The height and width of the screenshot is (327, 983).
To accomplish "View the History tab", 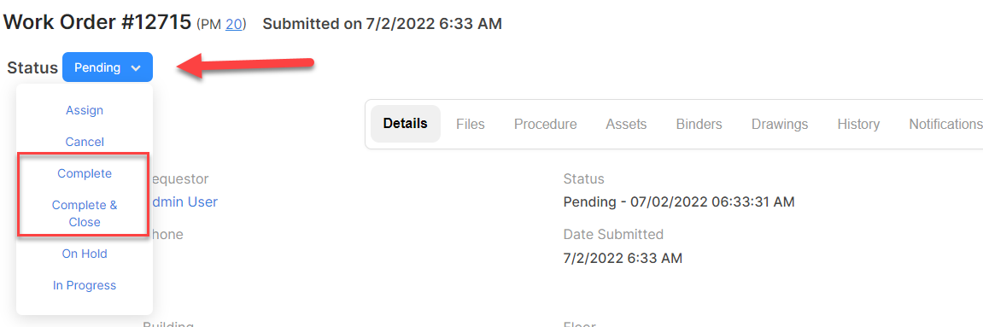I will click(858, 124).
